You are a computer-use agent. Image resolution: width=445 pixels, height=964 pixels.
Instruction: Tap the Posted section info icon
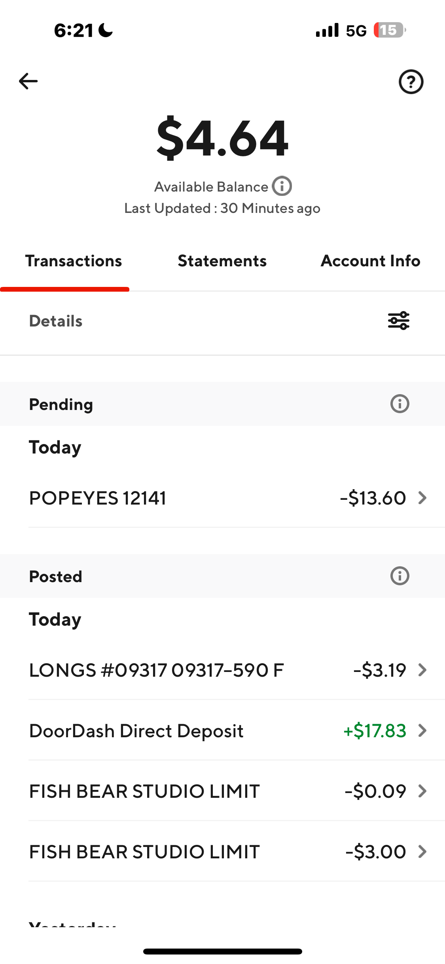point(400,576)
